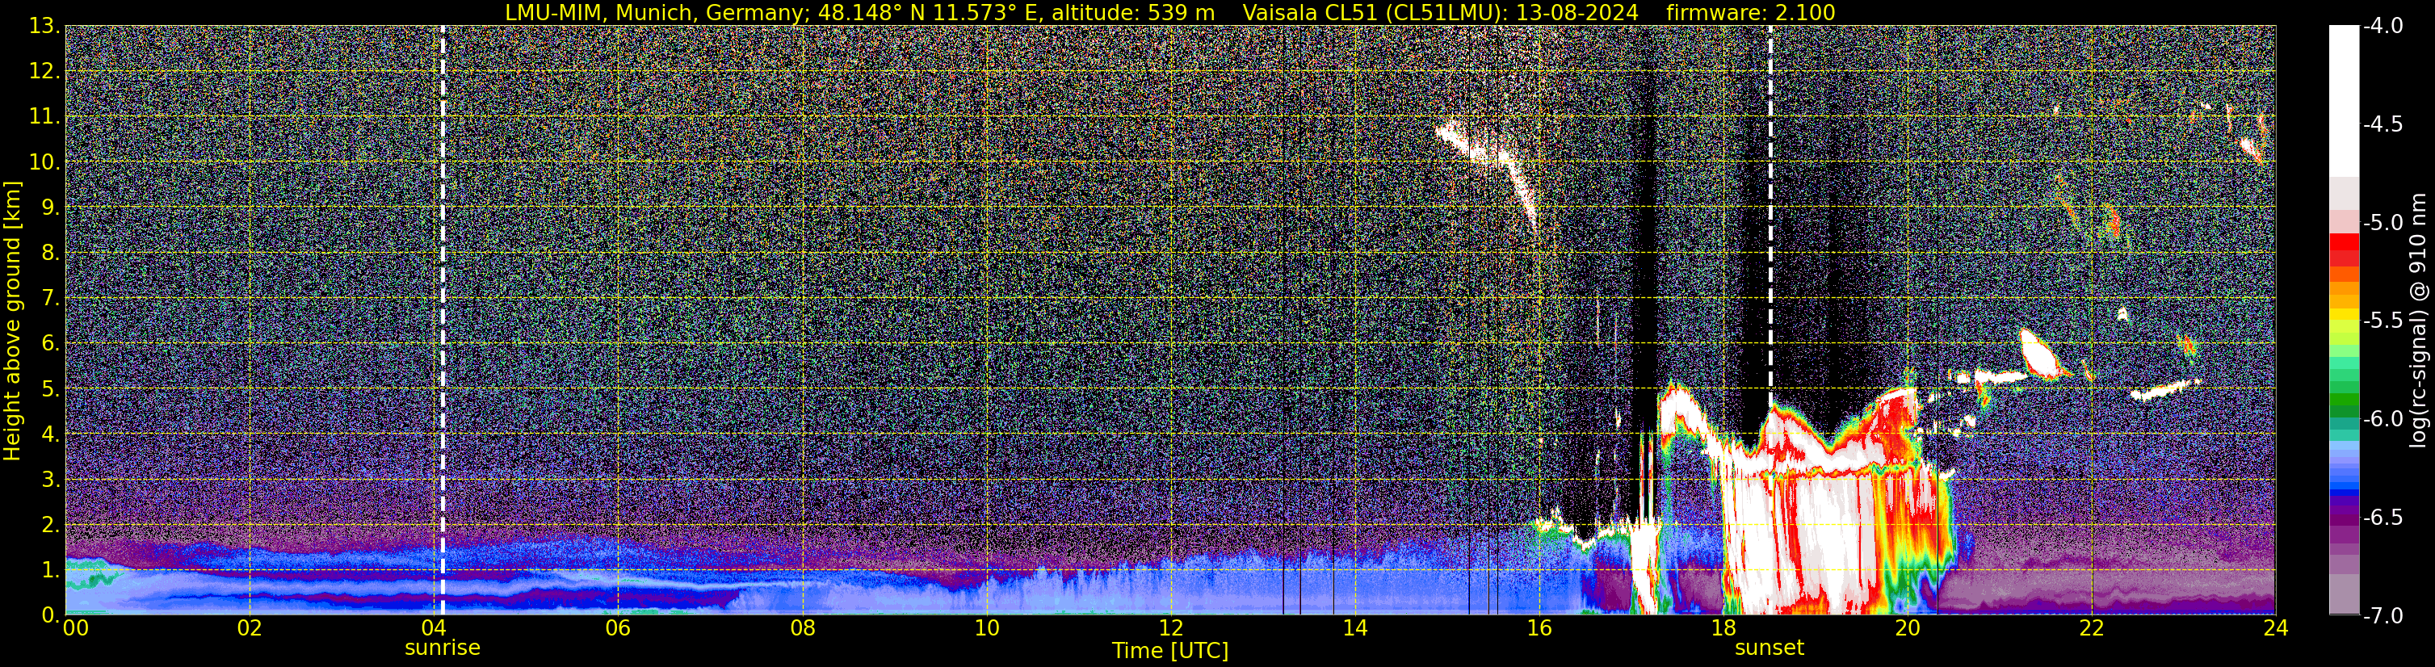2435x667 pixels.
Task: Select the 'log(rc-signal) @ 910 nm' colorbar label
Action: [2420, 321]
